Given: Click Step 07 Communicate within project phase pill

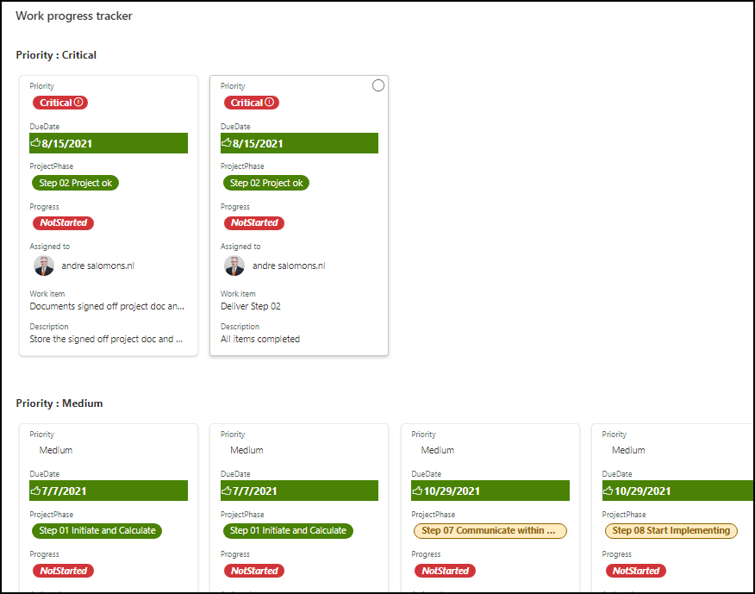Looking at the screenshot, I should [490, 530].
